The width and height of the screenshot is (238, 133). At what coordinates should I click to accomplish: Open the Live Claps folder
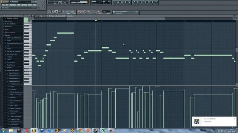coord(14,106)
